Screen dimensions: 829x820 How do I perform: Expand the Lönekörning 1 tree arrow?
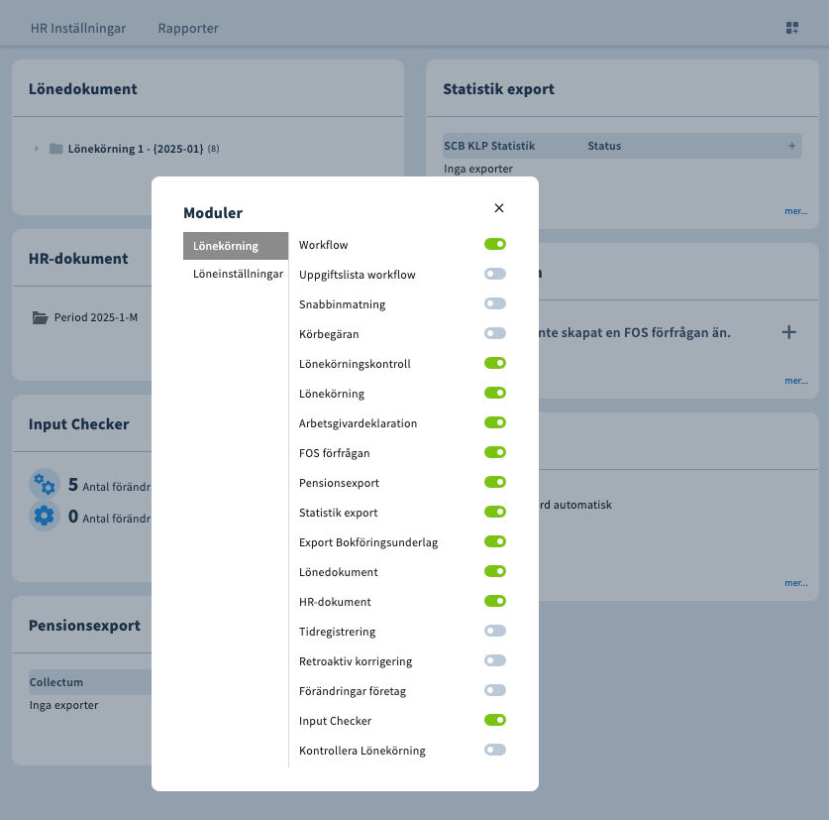(37, 149)
